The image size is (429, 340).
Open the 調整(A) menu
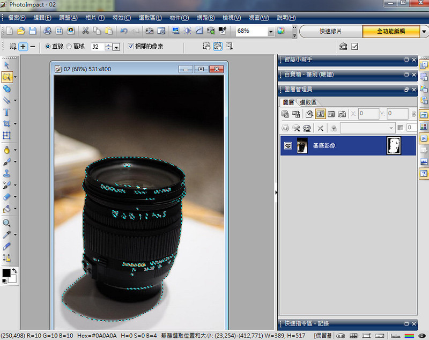coord(69,18)
